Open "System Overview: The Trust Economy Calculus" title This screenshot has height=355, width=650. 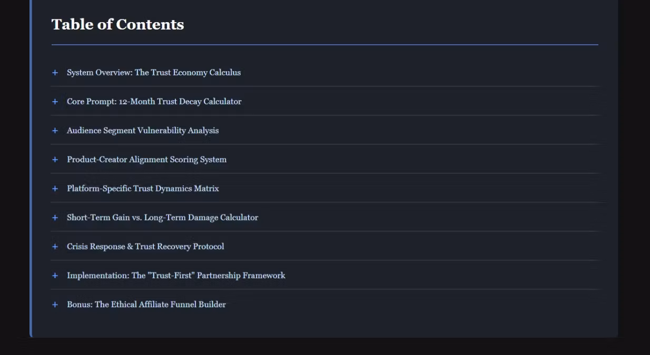point(154,73)
